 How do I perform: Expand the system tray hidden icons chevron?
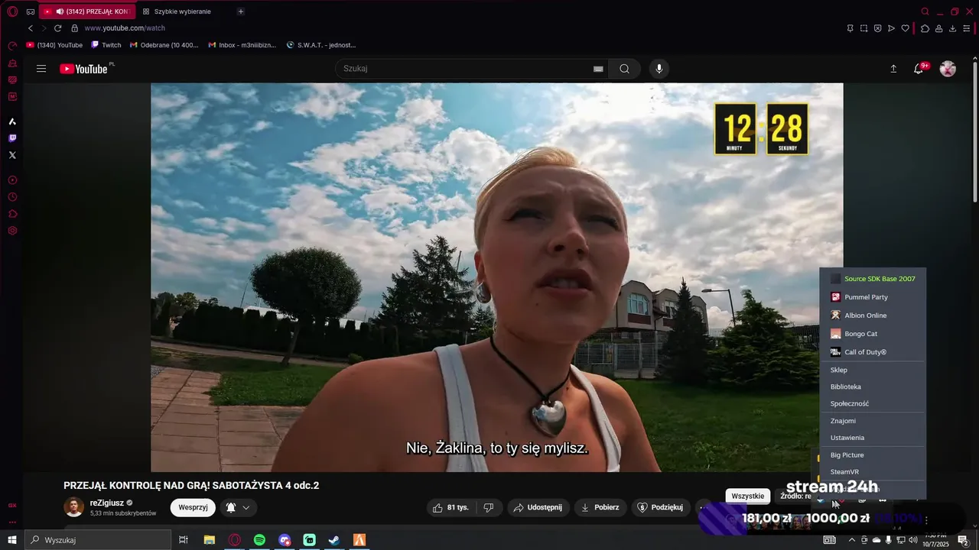pos(852,540)
